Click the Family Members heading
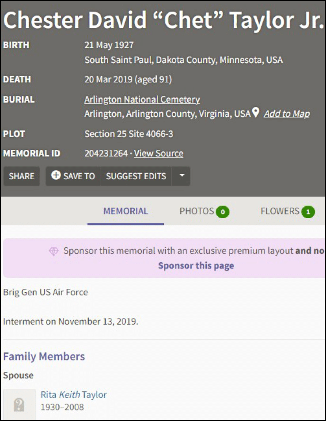 (x=44, y=356)
